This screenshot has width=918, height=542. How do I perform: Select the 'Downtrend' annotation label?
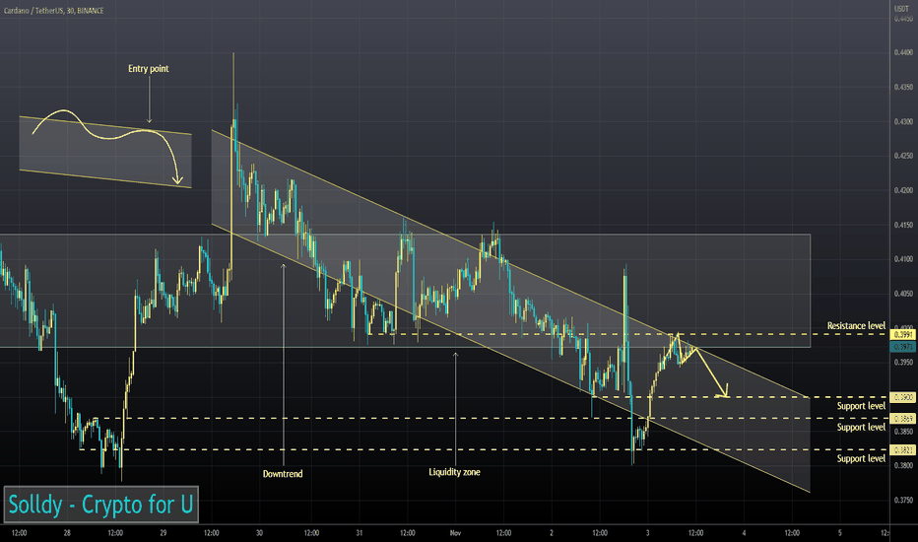tap(283, 473)
